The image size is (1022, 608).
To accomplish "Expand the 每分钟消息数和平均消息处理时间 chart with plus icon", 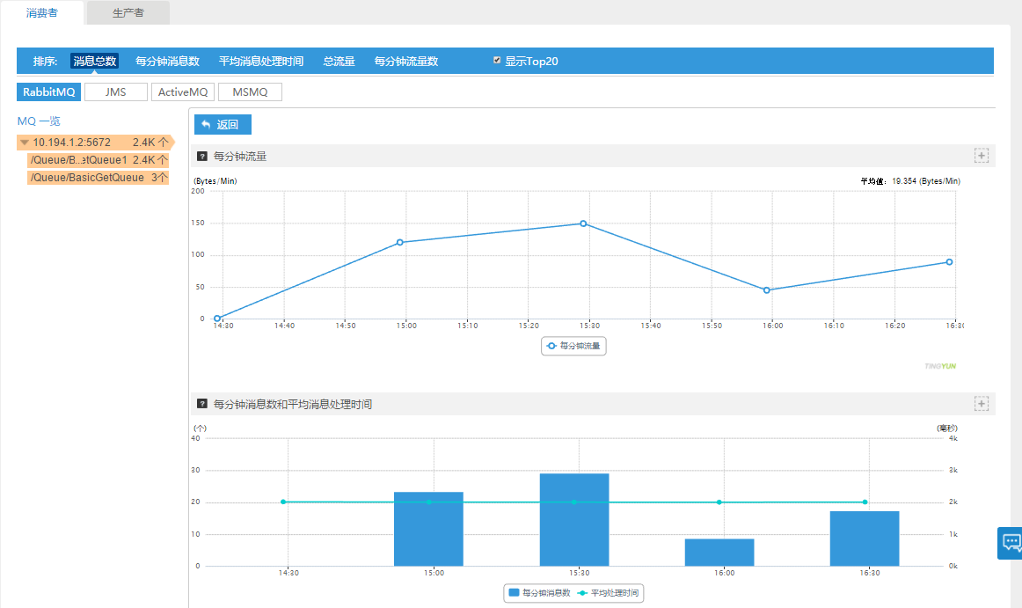I will click(x=982, y=404).
